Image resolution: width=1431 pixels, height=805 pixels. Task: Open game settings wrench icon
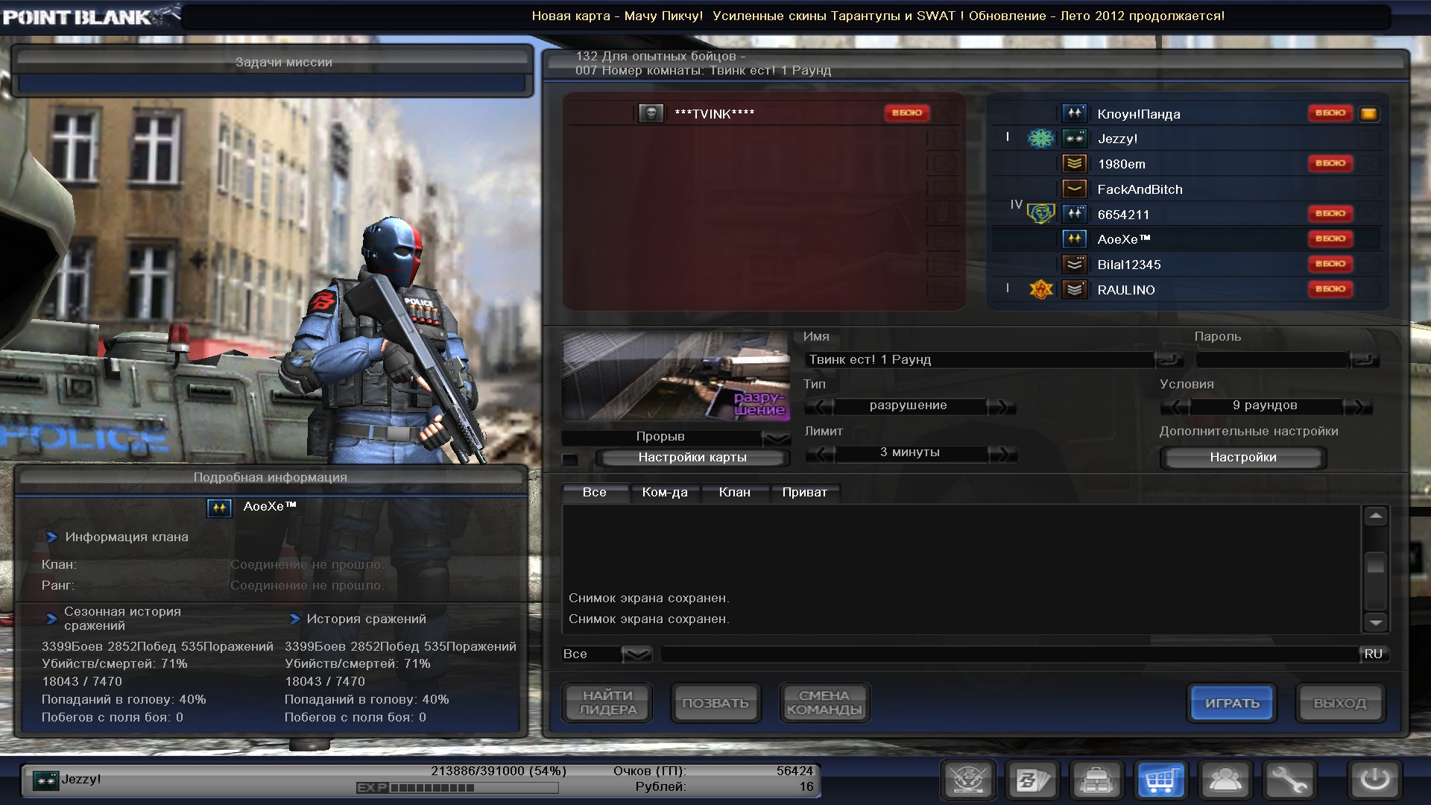(1289, 780)
